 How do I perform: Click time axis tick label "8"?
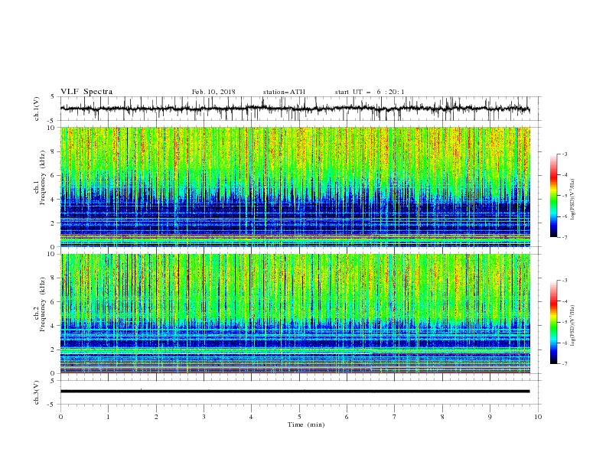pyautogui.click(x=442, y=417)
